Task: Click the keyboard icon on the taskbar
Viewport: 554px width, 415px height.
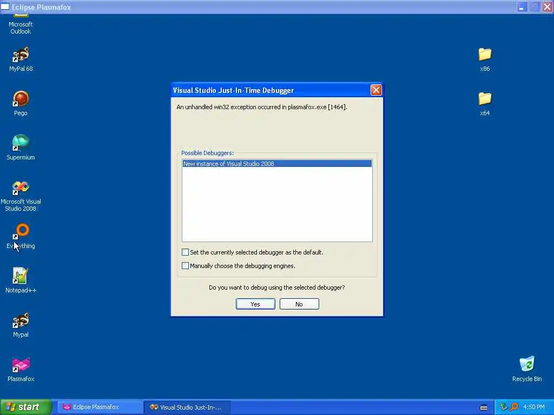Action: click(484, 407)
